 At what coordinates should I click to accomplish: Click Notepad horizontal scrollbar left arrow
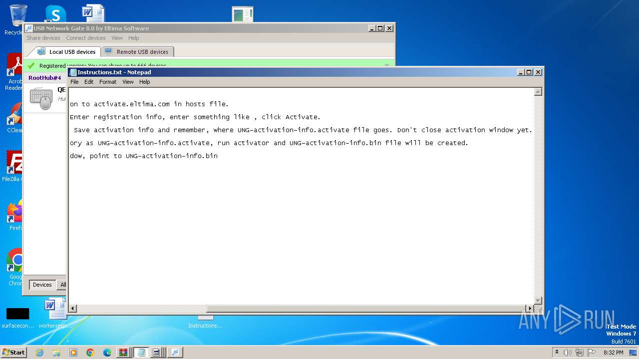(x=73, y=309)
